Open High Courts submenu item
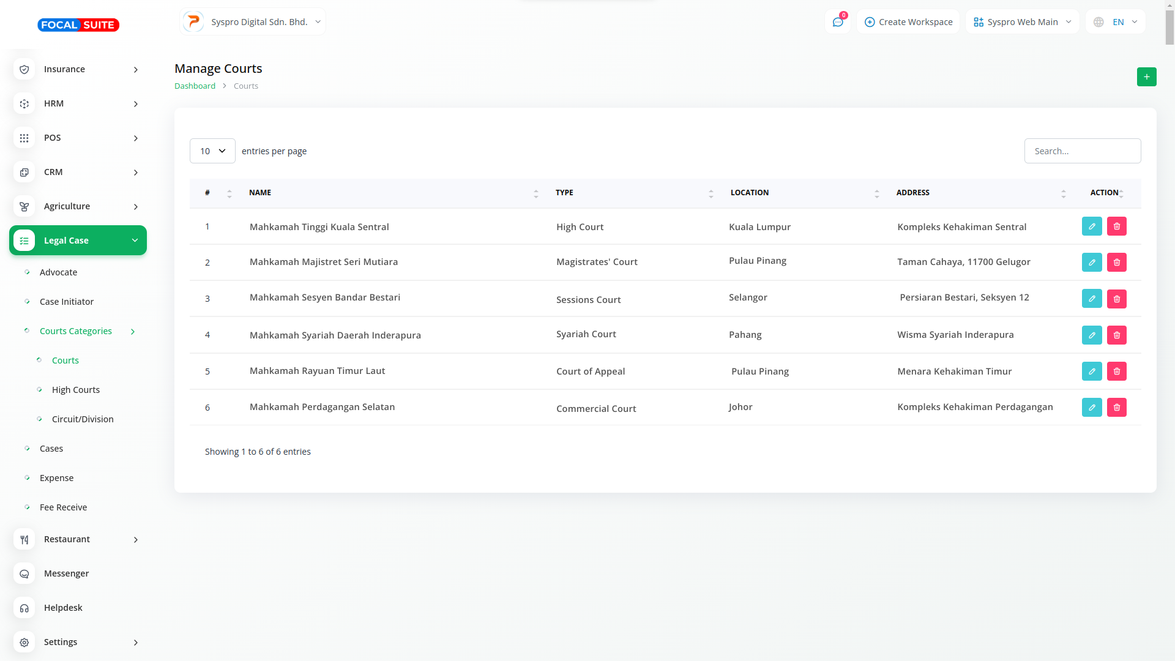 pos(76,390)
